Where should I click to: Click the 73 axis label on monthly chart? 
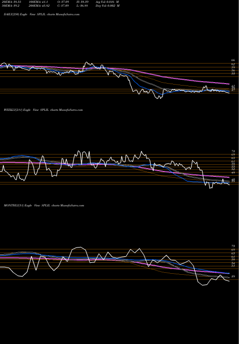[x=233, y=246]
